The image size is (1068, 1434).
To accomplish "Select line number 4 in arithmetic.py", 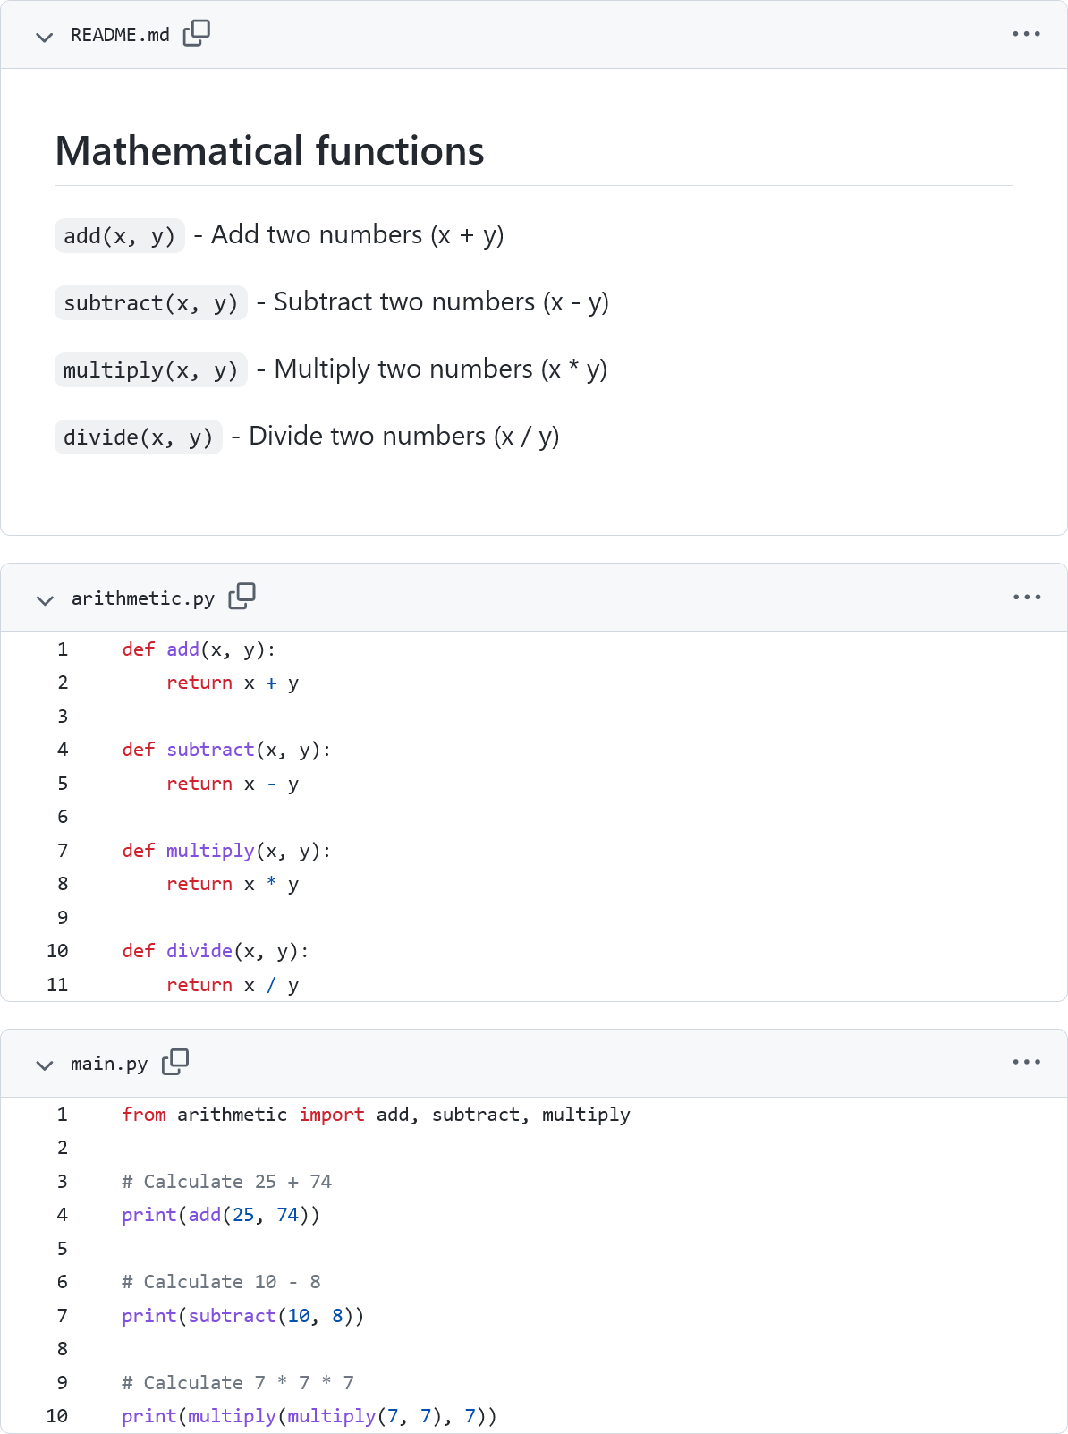I will pos(63,750).
